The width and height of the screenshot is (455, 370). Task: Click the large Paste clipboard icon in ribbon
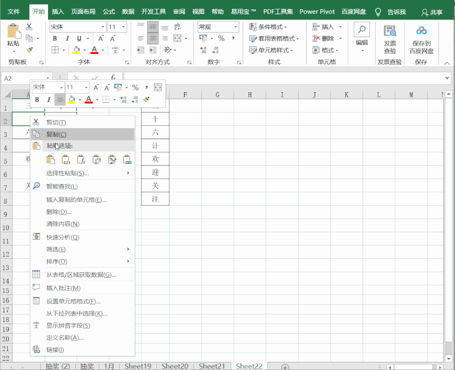14,31
